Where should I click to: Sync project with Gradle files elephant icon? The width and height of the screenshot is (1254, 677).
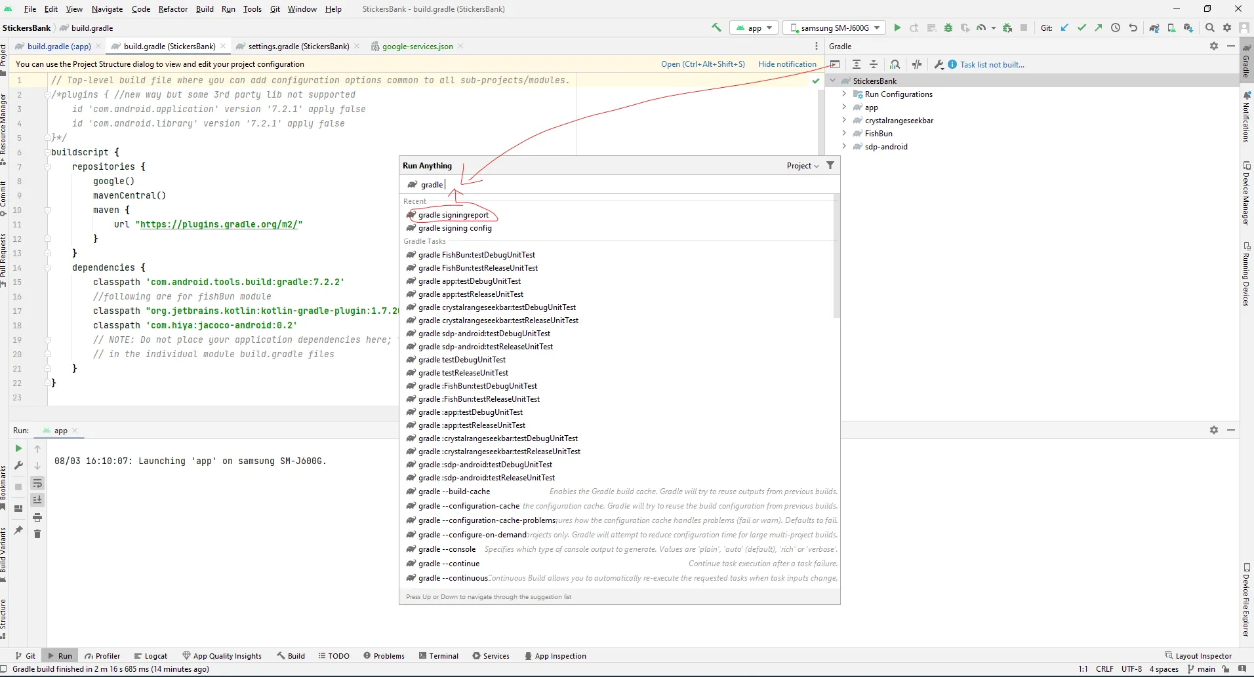coord(1154,28)
